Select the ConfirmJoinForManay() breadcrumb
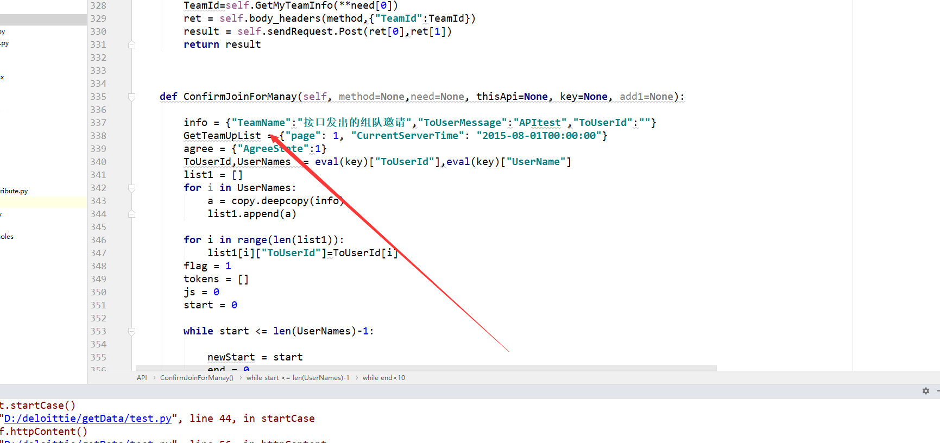This screenshot has width=940, height=443. (197, 378)
